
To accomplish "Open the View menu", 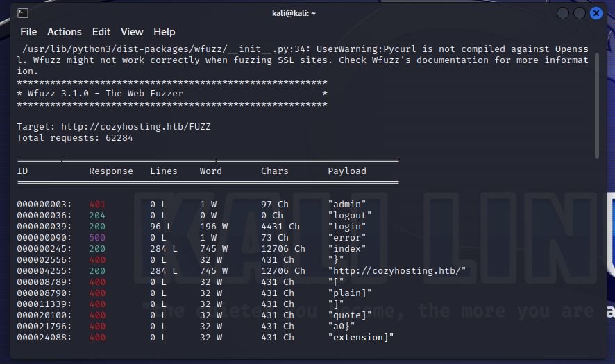I will [x=132, y=32].
